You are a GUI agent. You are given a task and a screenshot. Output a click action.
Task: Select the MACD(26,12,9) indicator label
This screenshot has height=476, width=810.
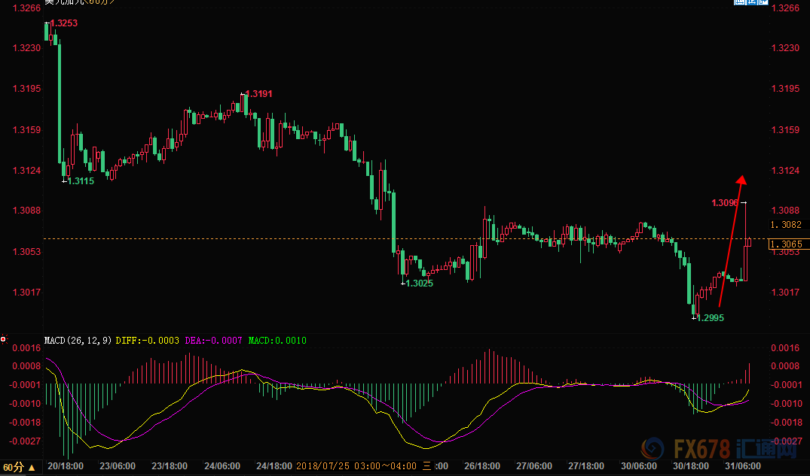(78, 341)
